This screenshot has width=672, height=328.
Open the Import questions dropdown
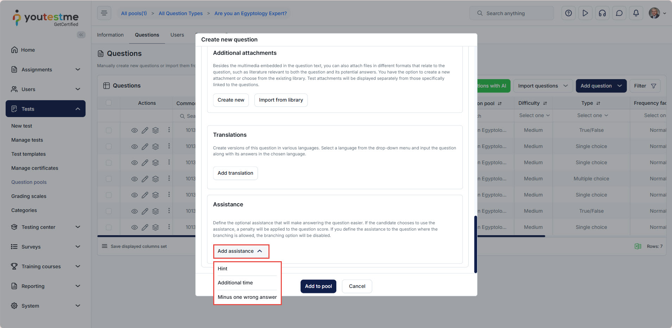tap(543, 86)
